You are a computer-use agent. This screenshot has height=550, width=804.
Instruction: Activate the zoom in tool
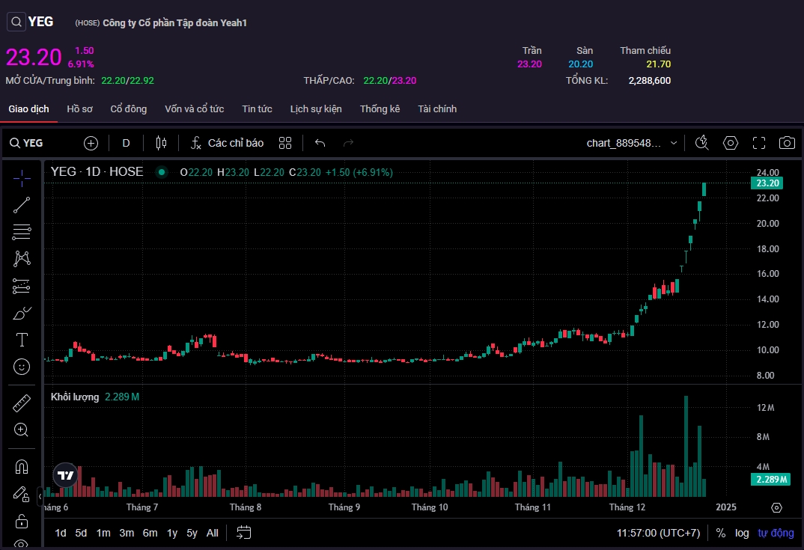pyautogui.click(x=22, y=430)
